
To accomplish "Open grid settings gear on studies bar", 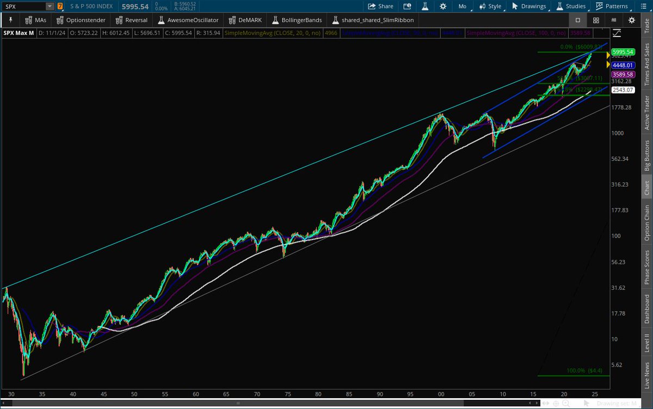I will (x=631, y=20).
